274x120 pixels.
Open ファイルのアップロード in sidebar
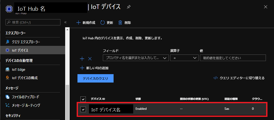pos(25,97)
